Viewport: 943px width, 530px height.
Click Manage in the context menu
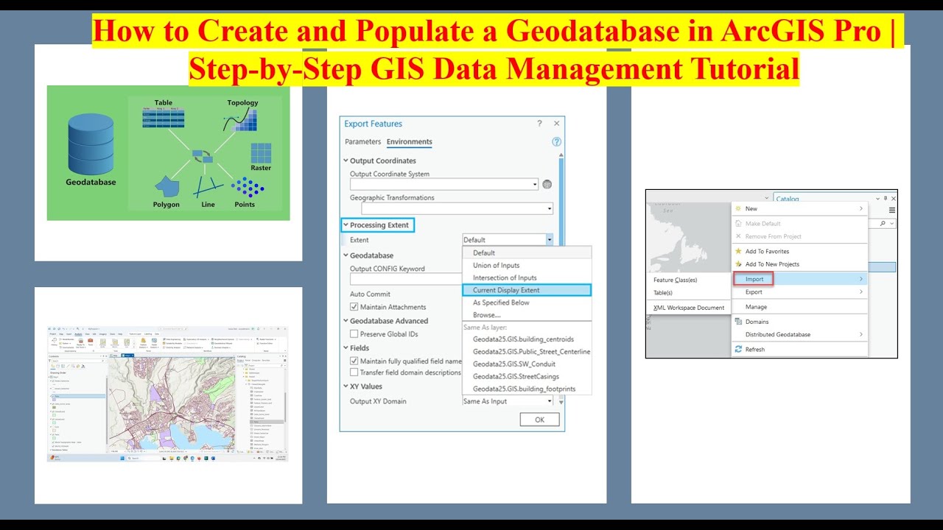[x=799, y=307]
